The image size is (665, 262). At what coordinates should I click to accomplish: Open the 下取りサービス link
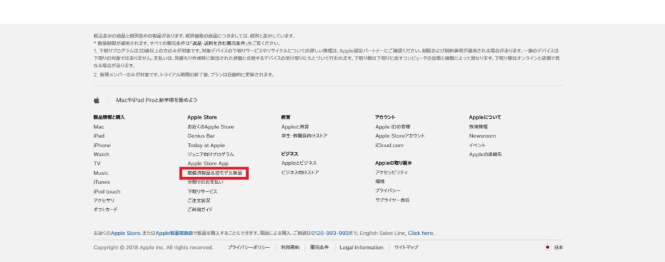tap(203, 191)
